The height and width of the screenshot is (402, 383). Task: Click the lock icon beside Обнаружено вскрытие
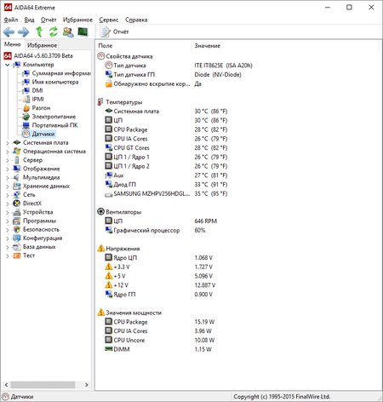[x=109, y=83]
